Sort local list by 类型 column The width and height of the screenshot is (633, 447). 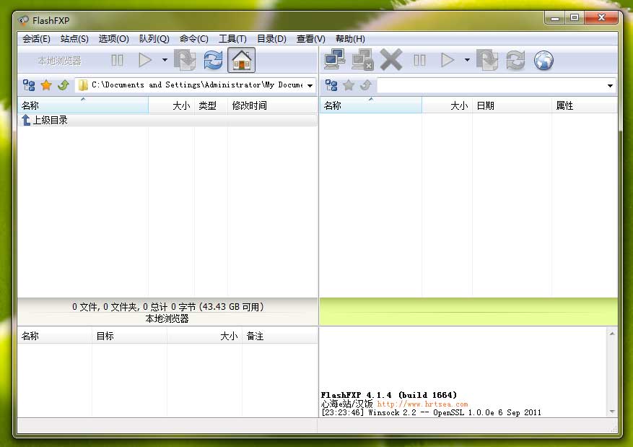click(x=211, y=105)
